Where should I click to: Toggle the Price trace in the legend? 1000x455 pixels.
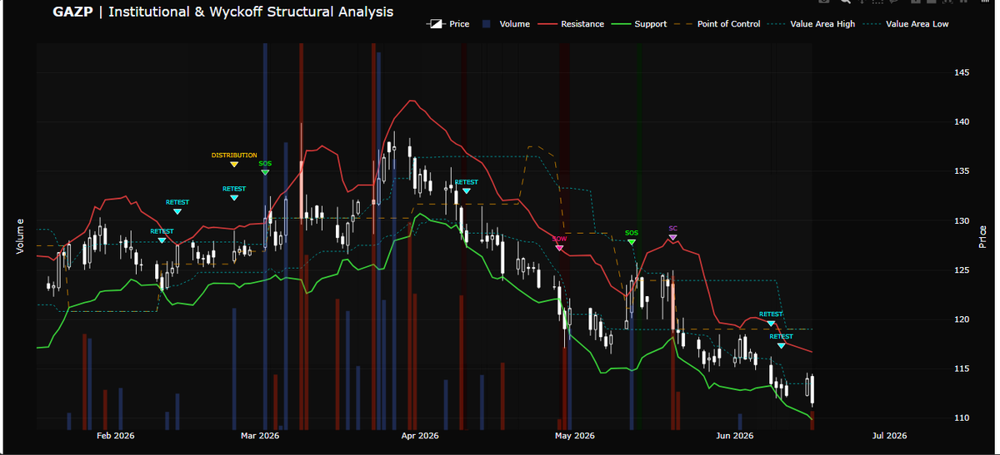[x=448, y=24]
